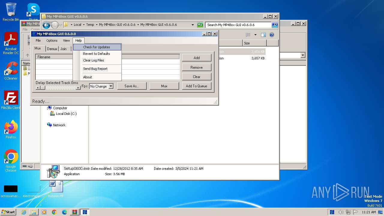Open Google Chrome desktop shortcut
The image size is (384, 216).
11,161
